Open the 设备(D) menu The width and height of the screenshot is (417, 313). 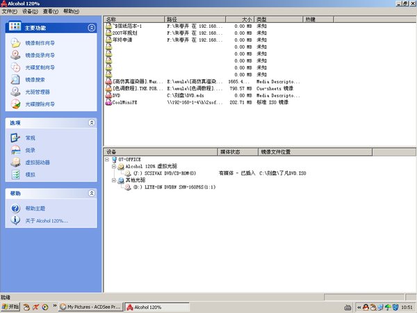tap(30, 11)
